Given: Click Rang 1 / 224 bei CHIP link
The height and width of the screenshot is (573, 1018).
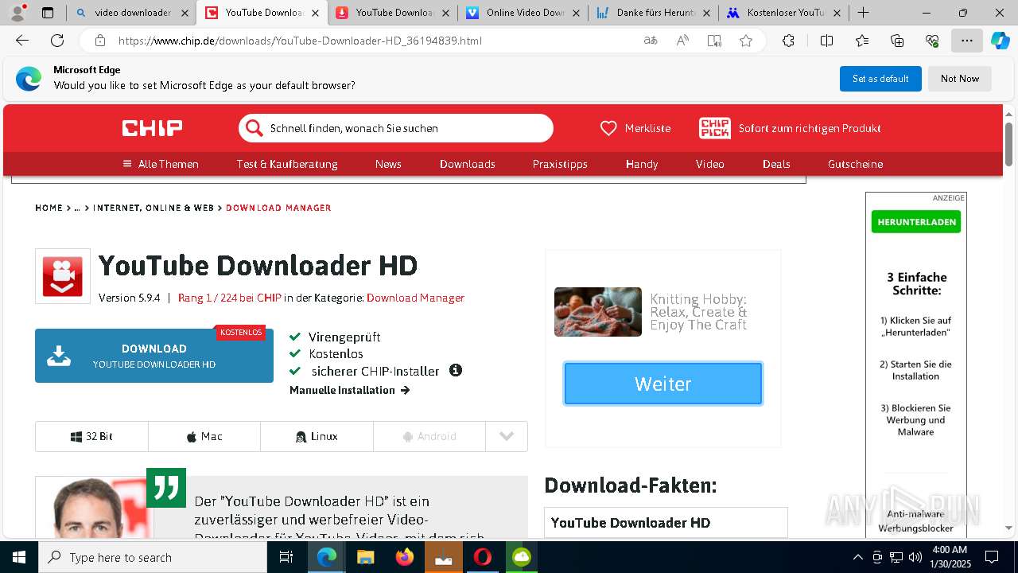Looking at the screenshot, I should coord(230,298).
